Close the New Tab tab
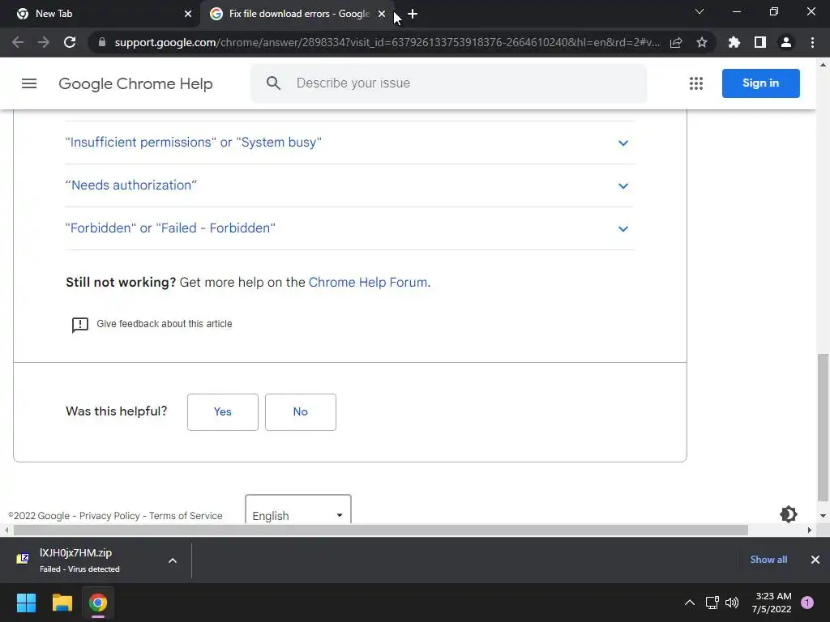Viewport: 830px width, 622px height. pyautogui.click(x=188, y=14)
